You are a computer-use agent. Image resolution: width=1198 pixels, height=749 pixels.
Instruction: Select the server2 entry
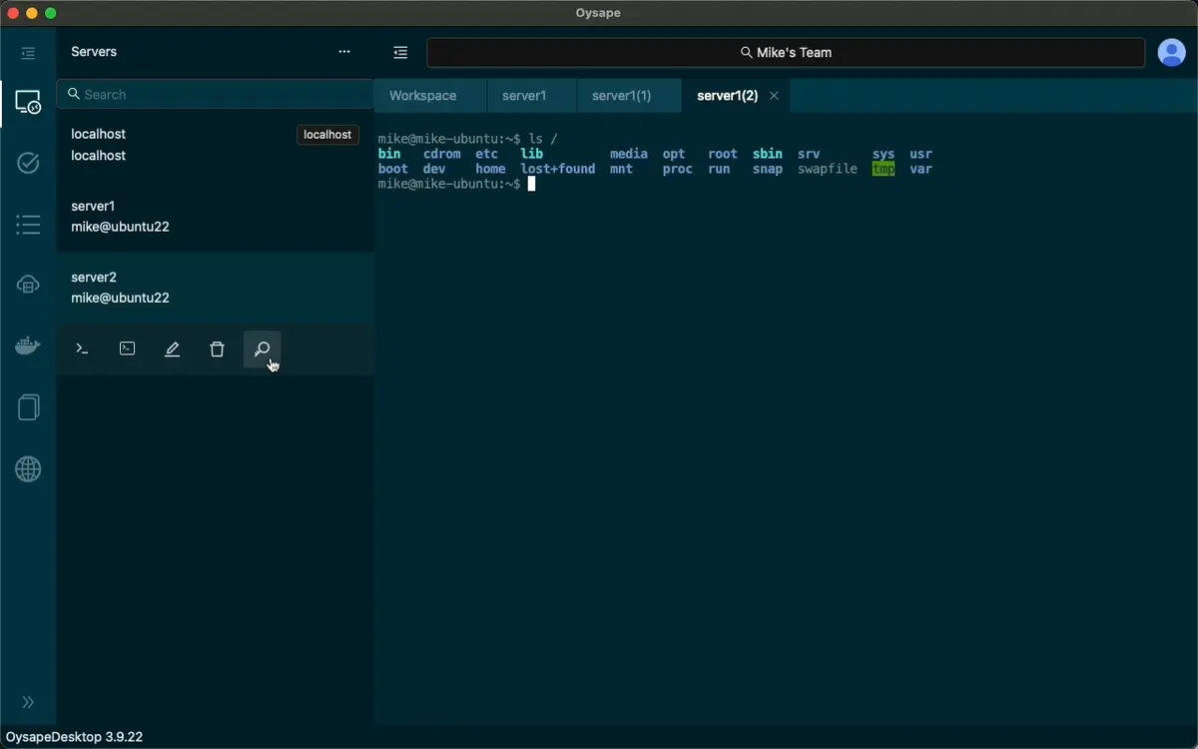tap(216, 288)
